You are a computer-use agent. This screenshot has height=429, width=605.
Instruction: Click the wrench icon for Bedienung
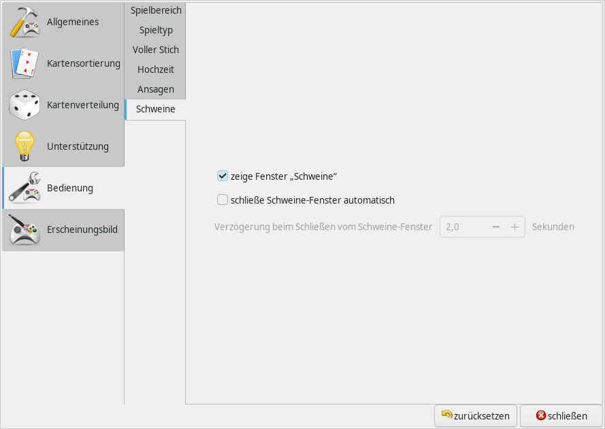(x=24, y=188)
